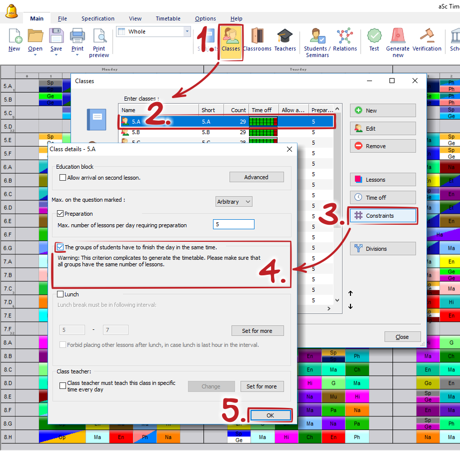Open the Whole view dropdown

(x=187, y=32)
